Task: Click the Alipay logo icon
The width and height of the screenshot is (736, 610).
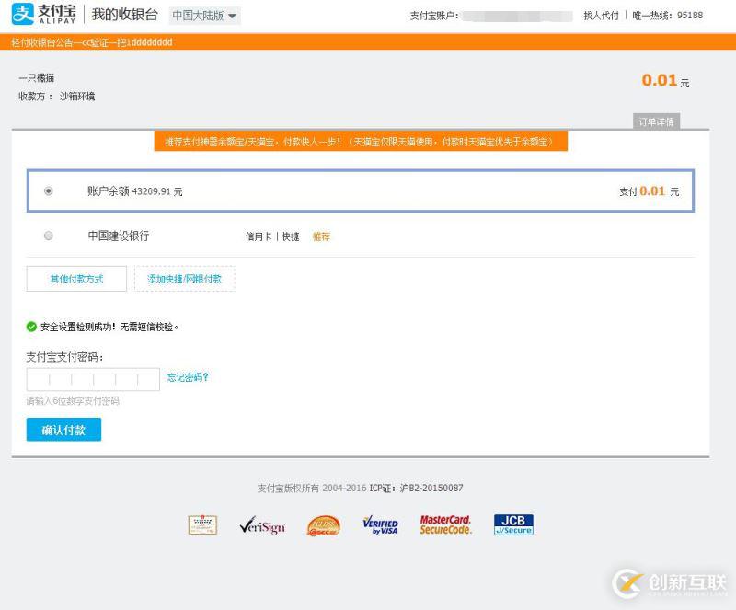Action: click(22, 14)
